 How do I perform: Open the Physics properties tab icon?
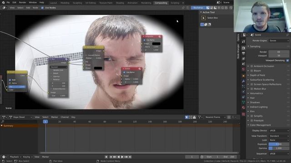[244, 91]
